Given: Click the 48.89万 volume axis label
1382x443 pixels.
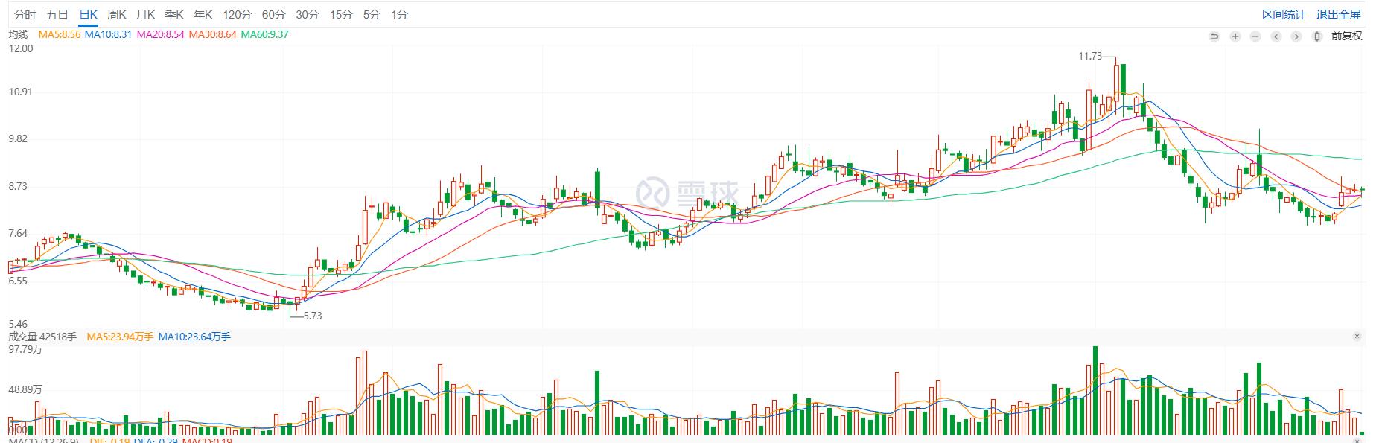Looking at the screenshot, I should pos(25,389).
